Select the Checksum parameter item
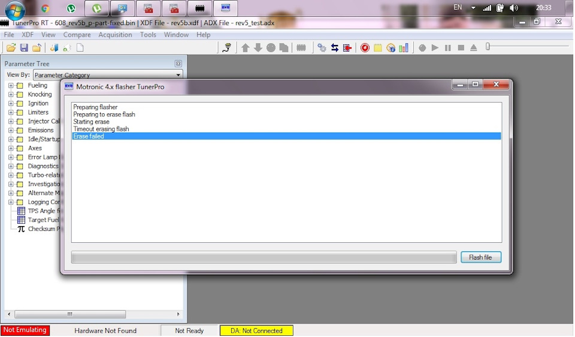 [x=44, y=228]
